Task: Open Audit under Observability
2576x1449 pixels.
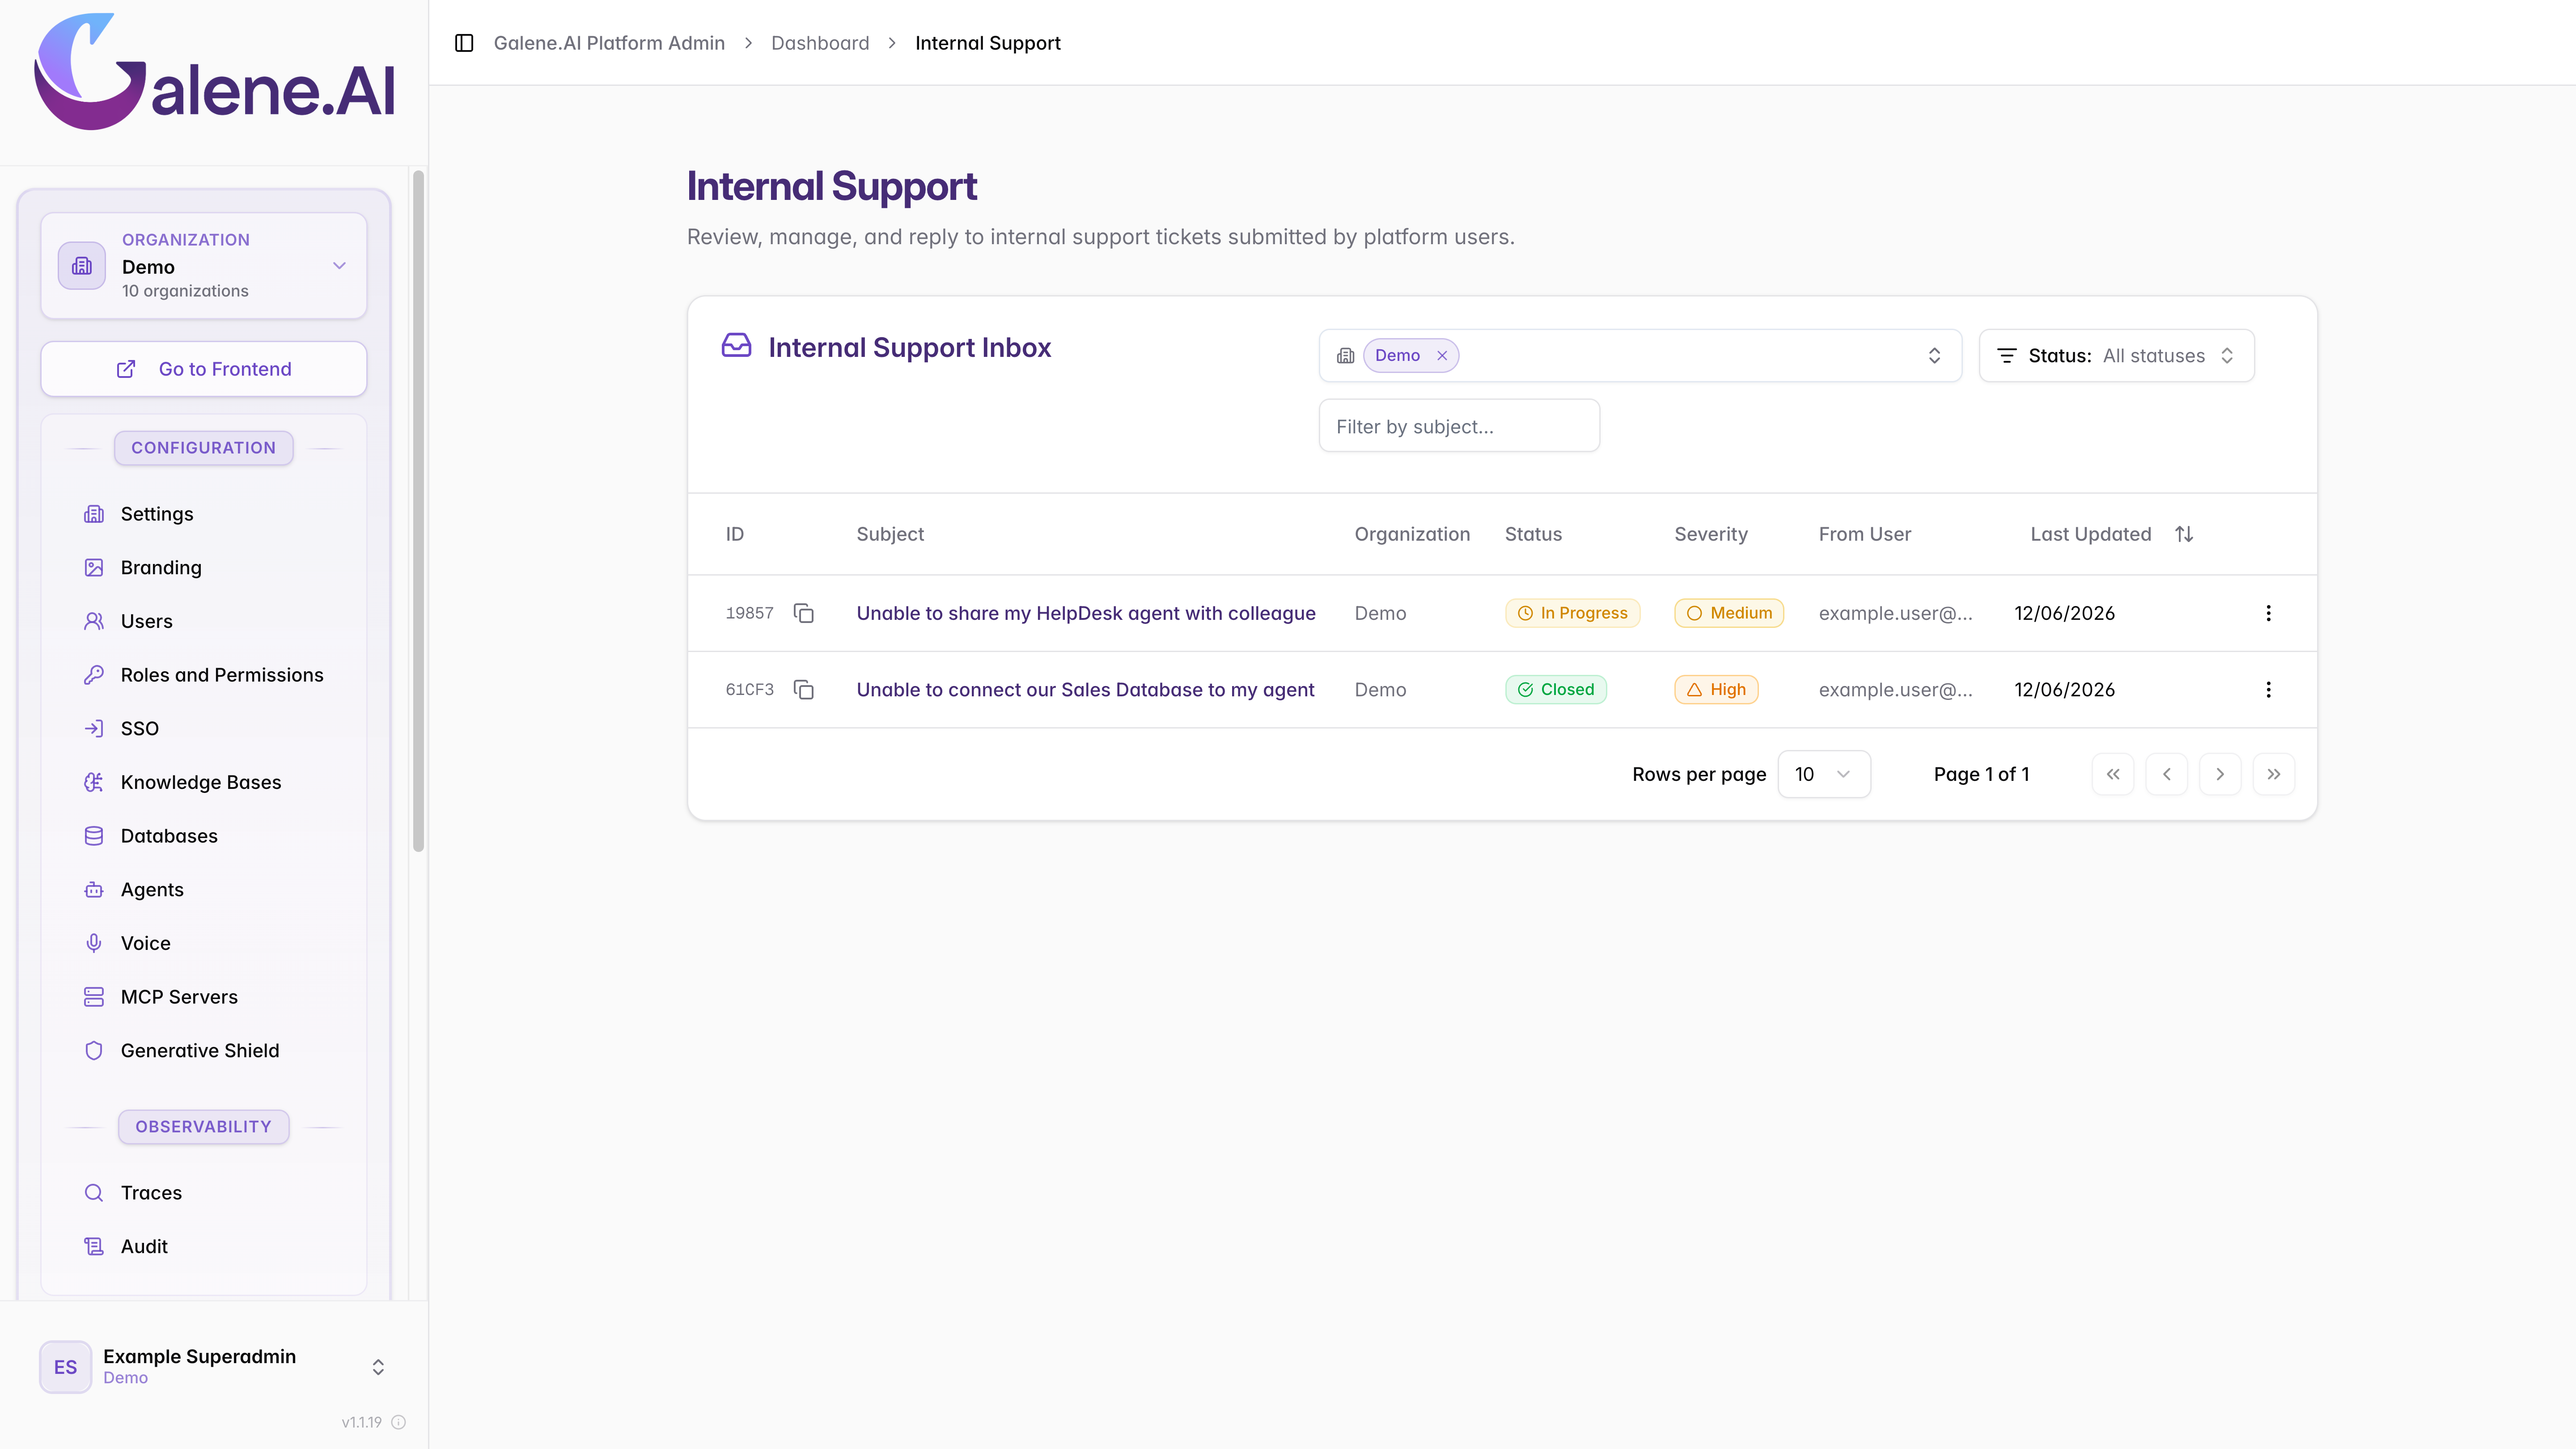Action: point(204,1247)
